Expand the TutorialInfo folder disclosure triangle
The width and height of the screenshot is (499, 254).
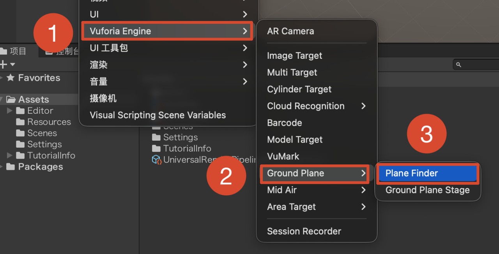tap(10, 155)
